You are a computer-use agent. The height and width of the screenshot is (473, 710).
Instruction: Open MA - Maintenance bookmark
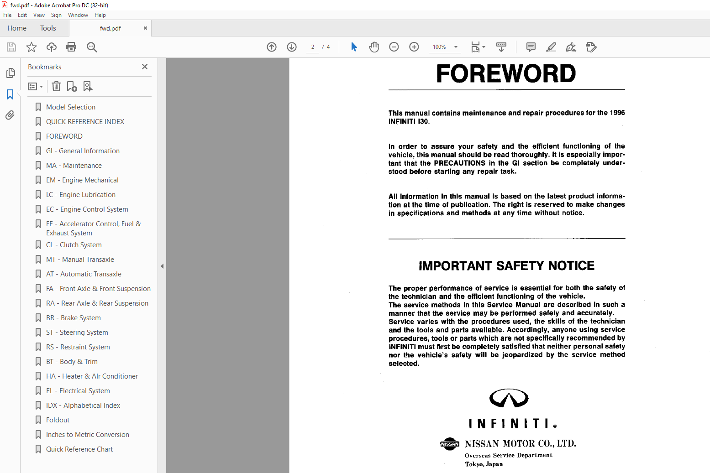pyautogui.click(x=74, y=166)
